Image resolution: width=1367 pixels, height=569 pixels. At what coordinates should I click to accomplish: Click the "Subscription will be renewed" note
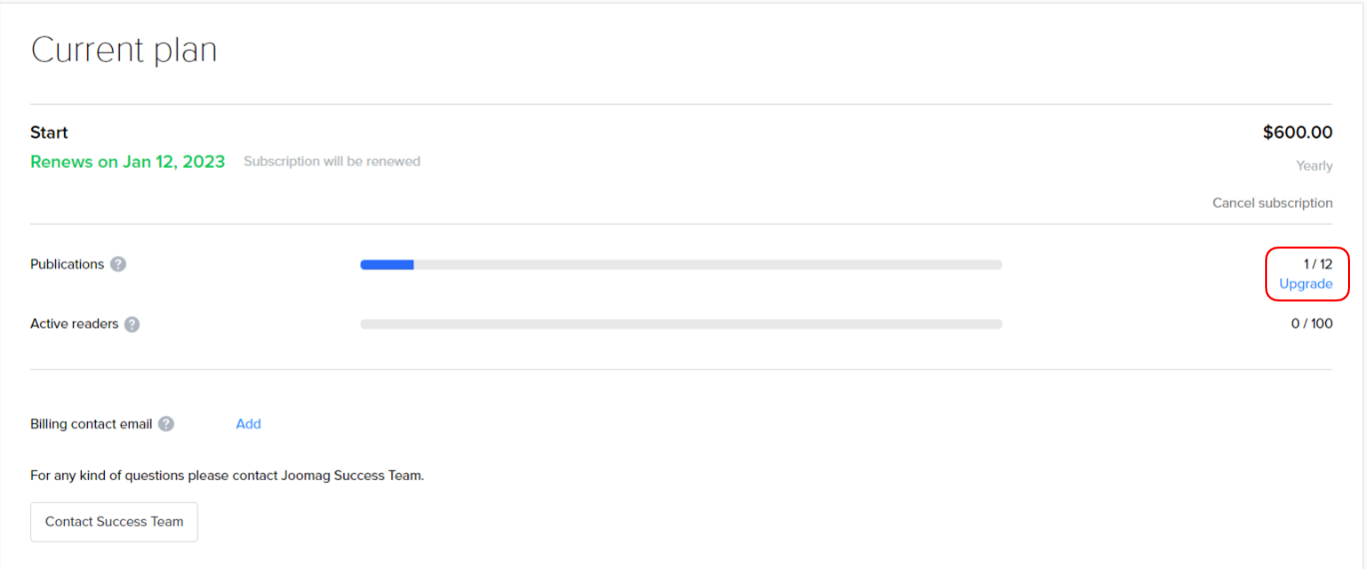coord(332,162)
